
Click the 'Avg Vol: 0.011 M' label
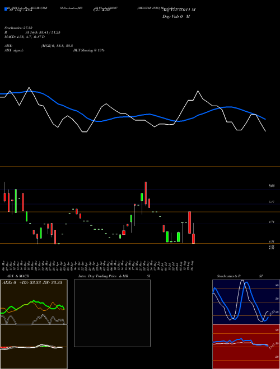(x=179, y=10)
